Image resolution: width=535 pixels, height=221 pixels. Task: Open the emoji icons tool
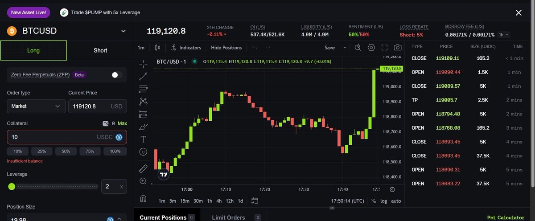(x=143, y=151)
